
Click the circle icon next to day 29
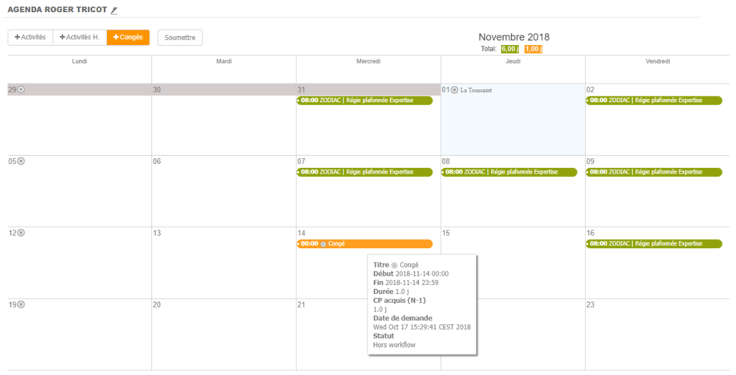21,89
